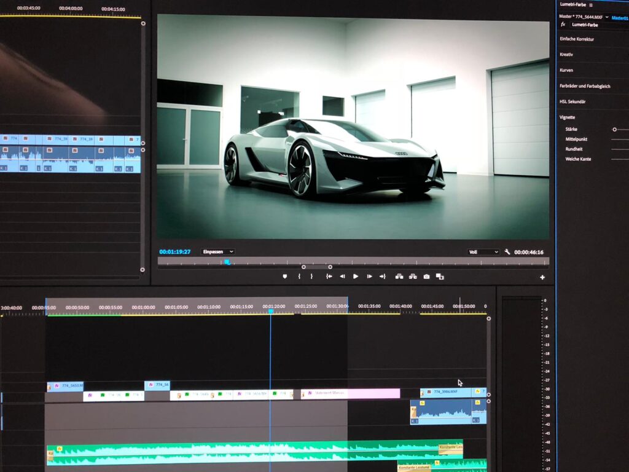Select the 774_5650 video clip

65,386
